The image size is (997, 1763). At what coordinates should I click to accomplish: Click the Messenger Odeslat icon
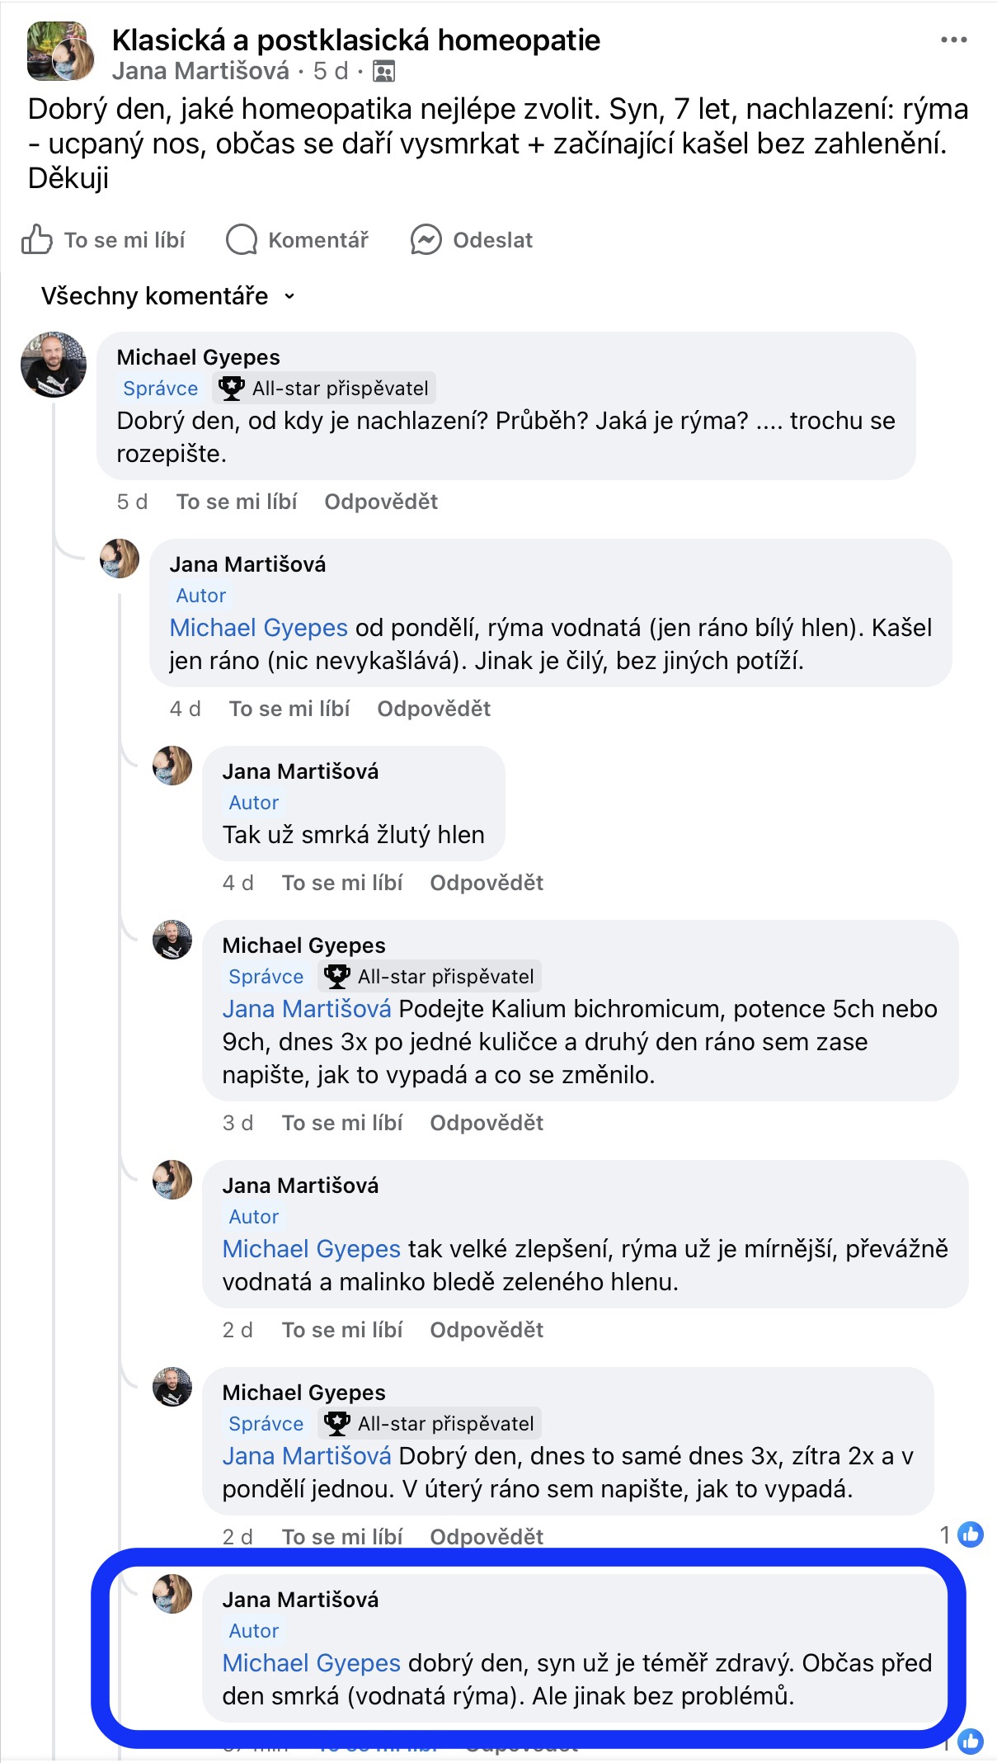tap(426, 240)
